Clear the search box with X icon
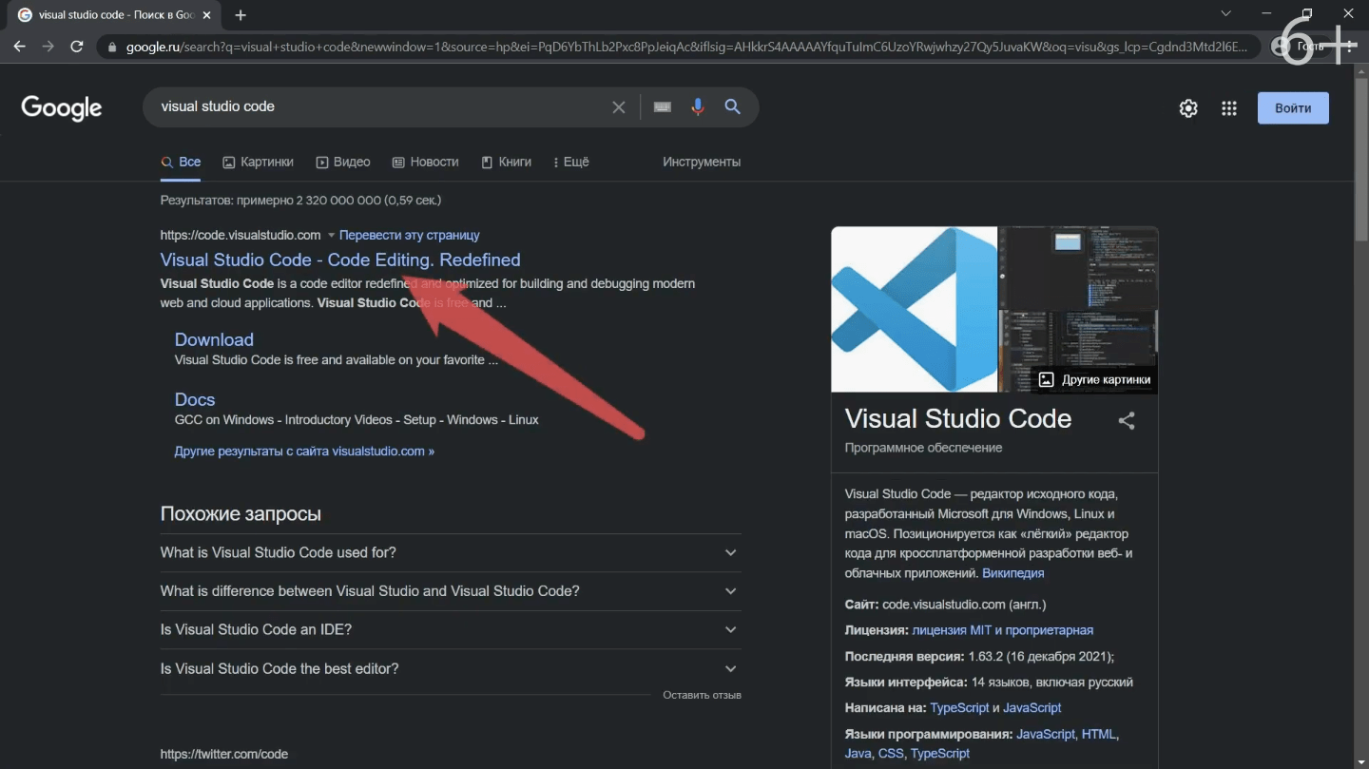Viewport: 1369px width, 769px height. [619, 107]
